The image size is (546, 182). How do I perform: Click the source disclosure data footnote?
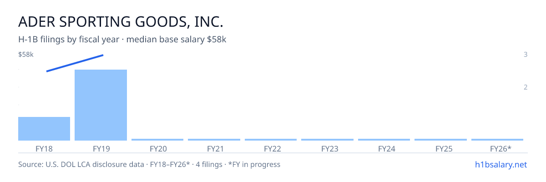149,164
